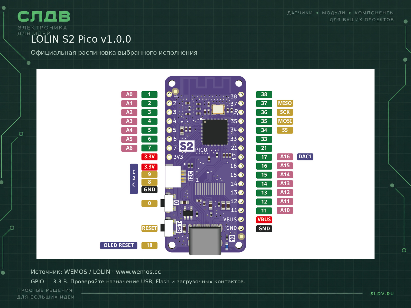Click the red VBUS label
The image size is (411, 308).
[264, 220]
